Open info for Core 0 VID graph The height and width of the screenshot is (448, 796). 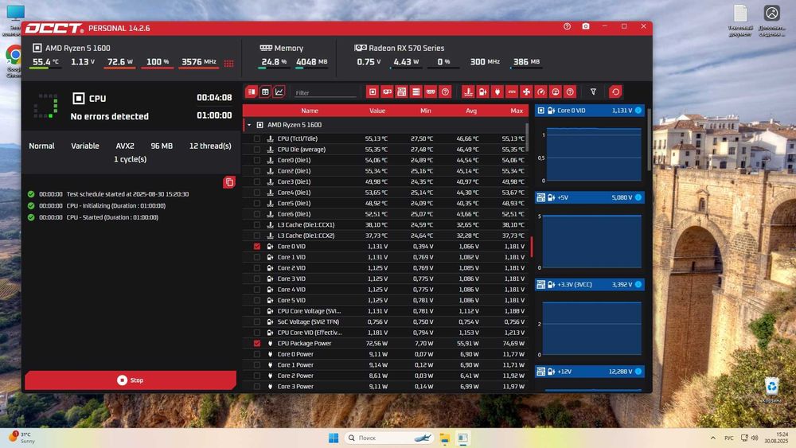638,110
